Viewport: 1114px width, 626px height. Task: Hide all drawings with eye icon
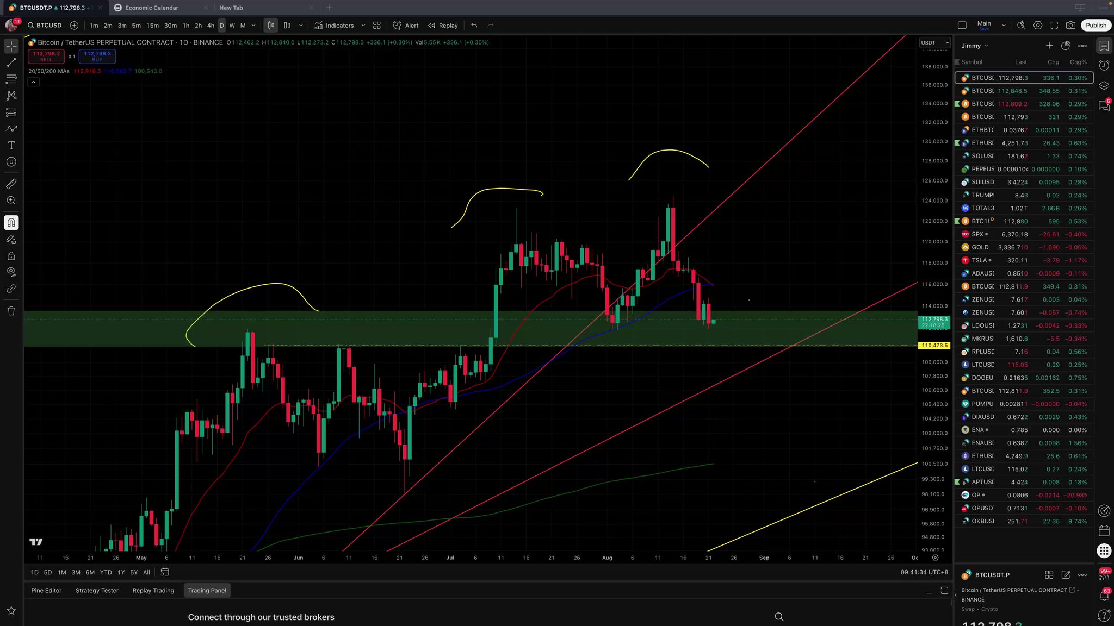[x=11, y=272]
